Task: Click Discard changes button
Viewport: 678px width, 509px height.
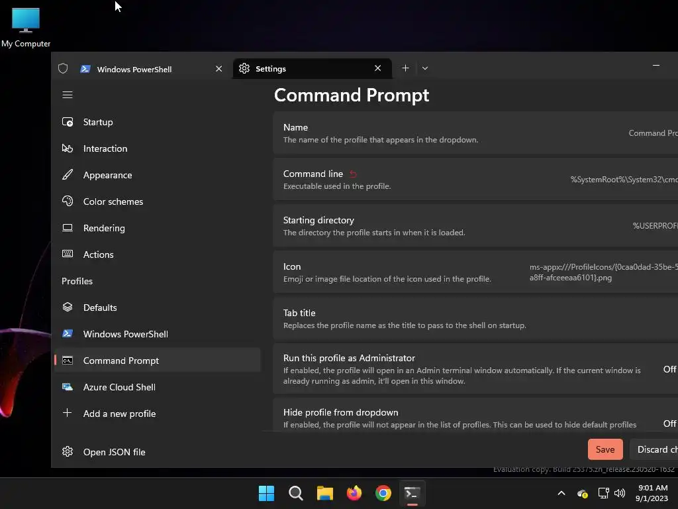Action: click(654, 449)
